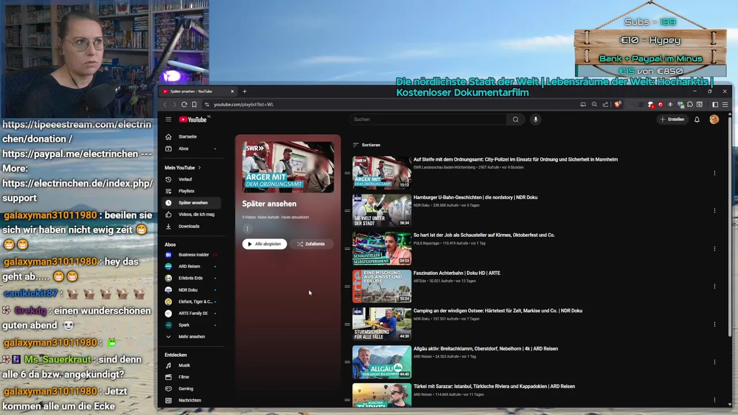Open NDR Doku channel in sidebar
This screenshot has height=415, width=738.
click(x=191, y=290)
